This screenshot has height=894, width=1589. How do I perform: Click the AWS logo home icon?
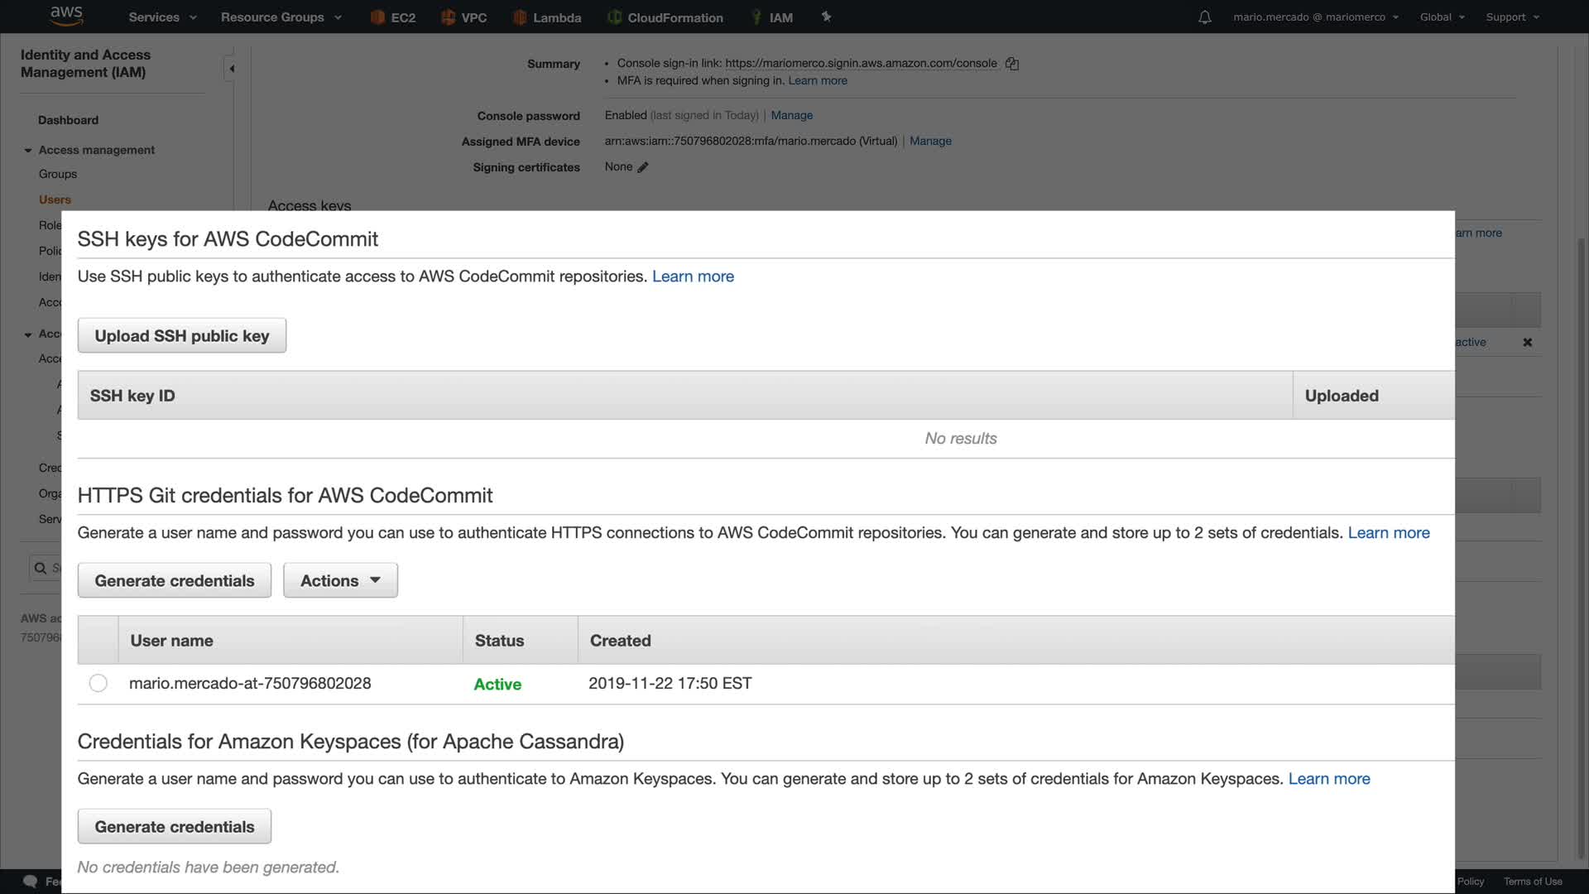(66, 16)
